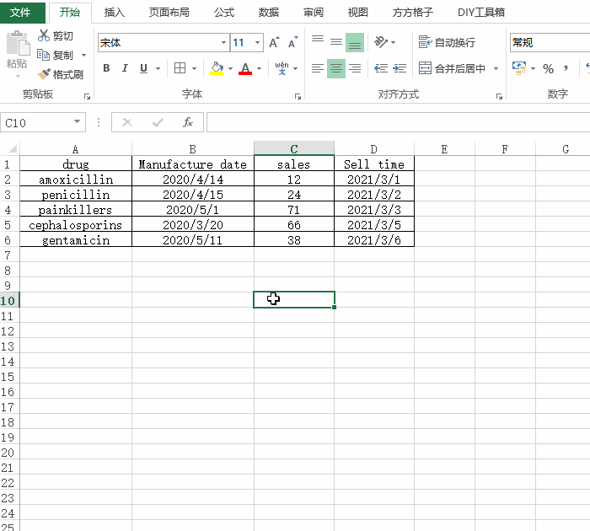The height and width of the screenshot is (531, 590).
Task: Open the underline style dropdown arrow
Action: 158,68
